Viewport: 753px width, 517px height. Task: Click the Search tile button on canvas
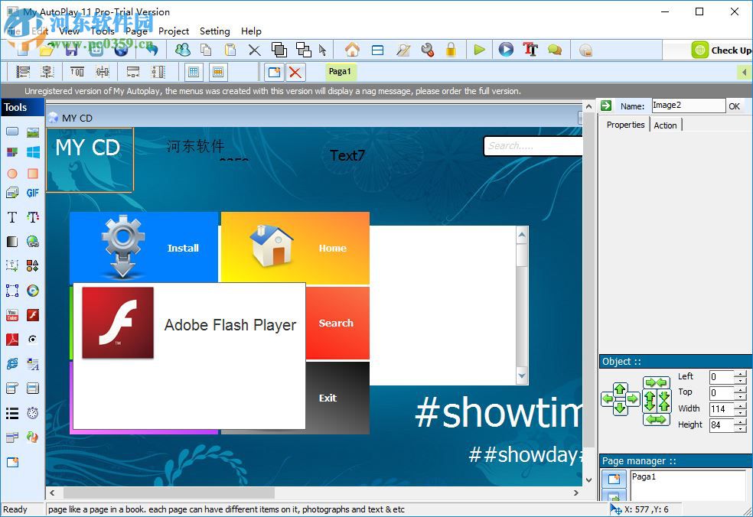click(x=337, y=323)
